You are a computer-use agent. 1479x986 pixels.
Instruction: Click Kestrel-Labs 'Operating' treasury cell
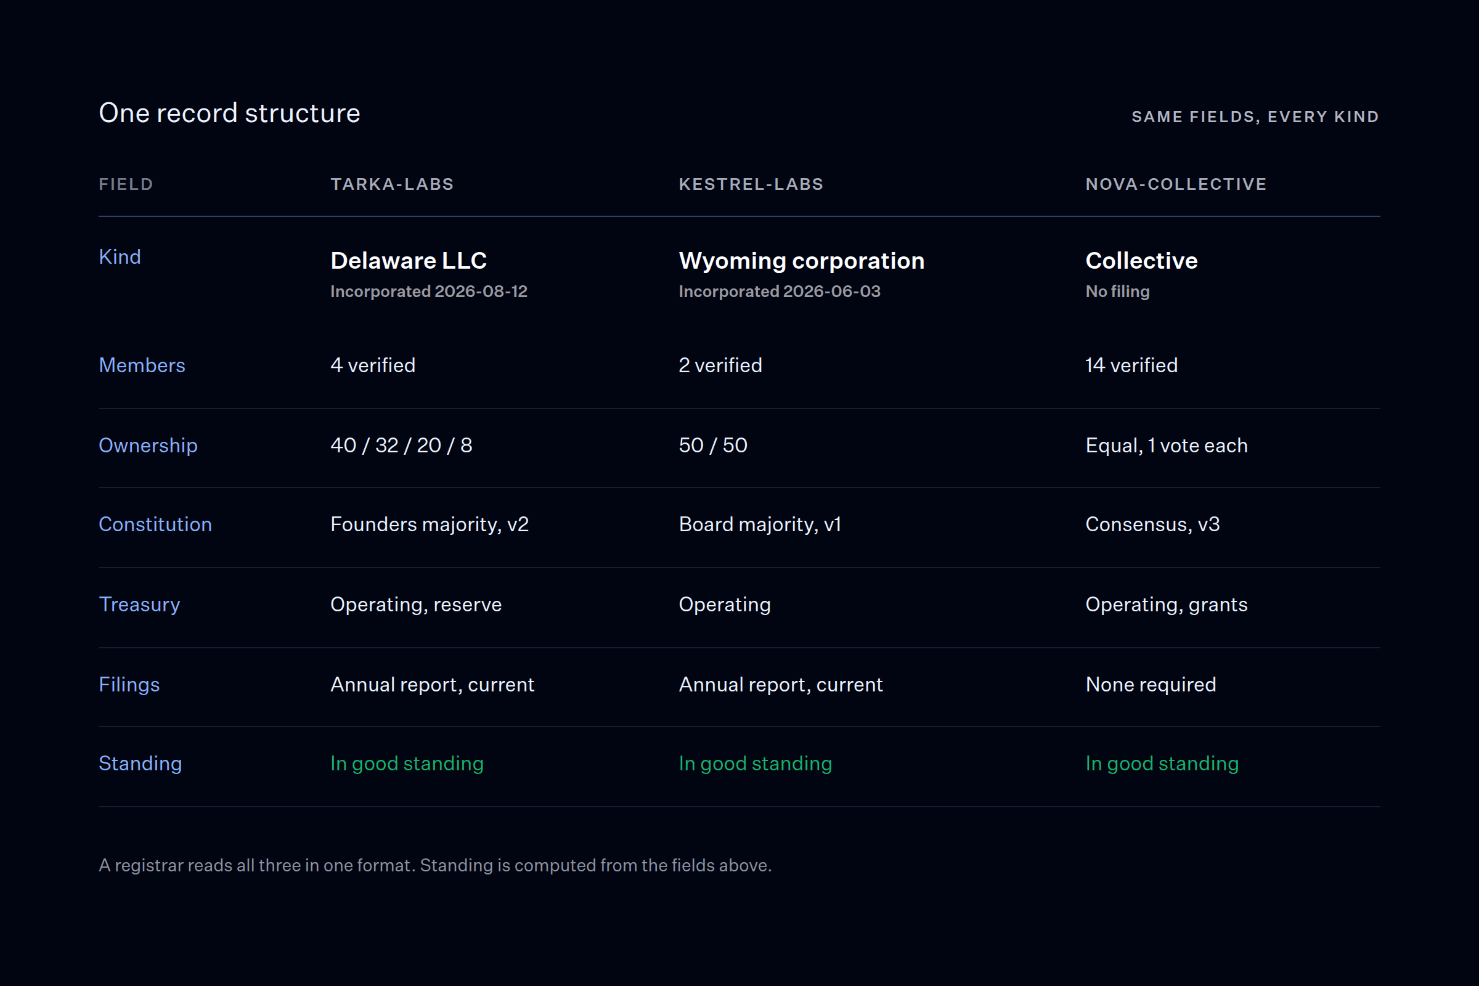point(725,605)
